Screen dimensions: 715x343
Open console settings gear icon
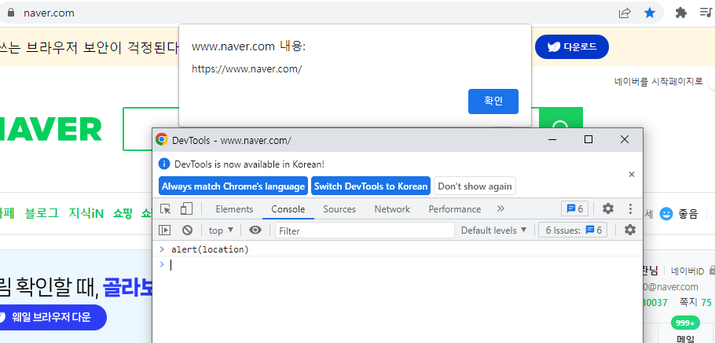[629, 231]
